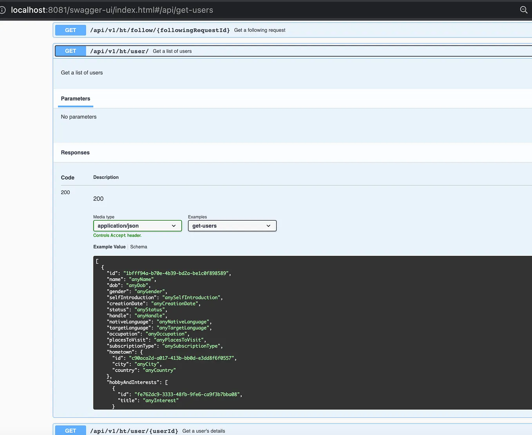Expand the /api/v1/ht/user/{userId} endpoint
Screen dimensions: 532x435
(x=293, y=430)
